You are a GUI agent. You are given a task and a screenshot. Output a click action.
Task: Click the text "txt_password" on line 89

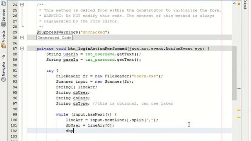(x=100, y=60)
